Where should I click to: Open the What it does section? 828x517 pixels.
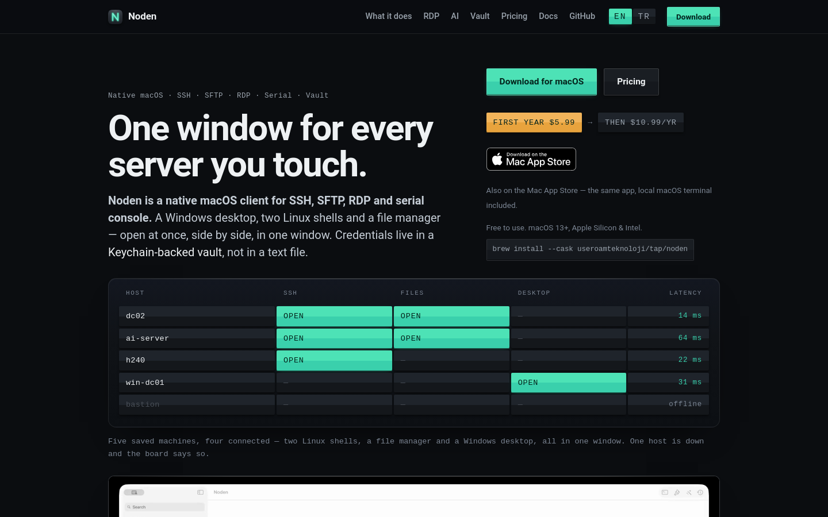[389, 16]
